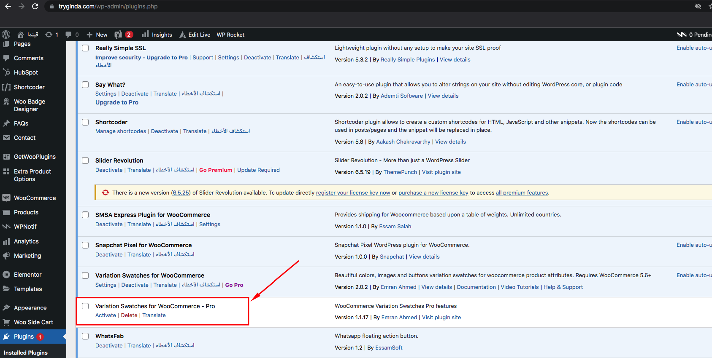Open Update Required link for Slider Revolution

click(258, 170)
